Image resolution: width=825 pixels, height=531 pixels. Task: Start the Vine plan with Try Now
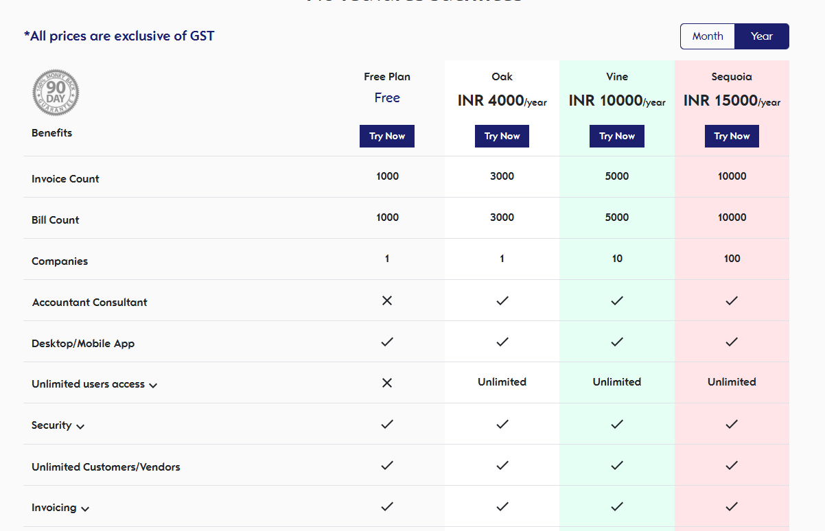[x=617, y=136]
